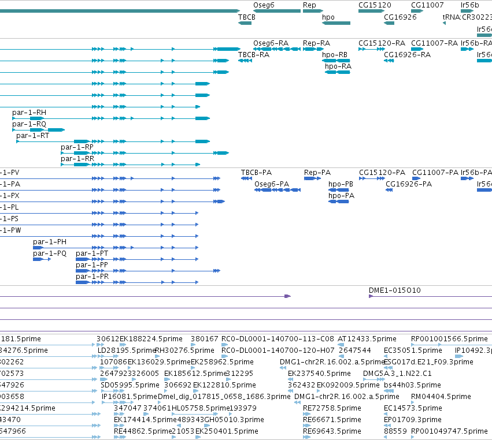Select the RC0-DL0001-140700-113-C08 label
The height and width of the screenshot is (440, 492).
click(278, 339)
